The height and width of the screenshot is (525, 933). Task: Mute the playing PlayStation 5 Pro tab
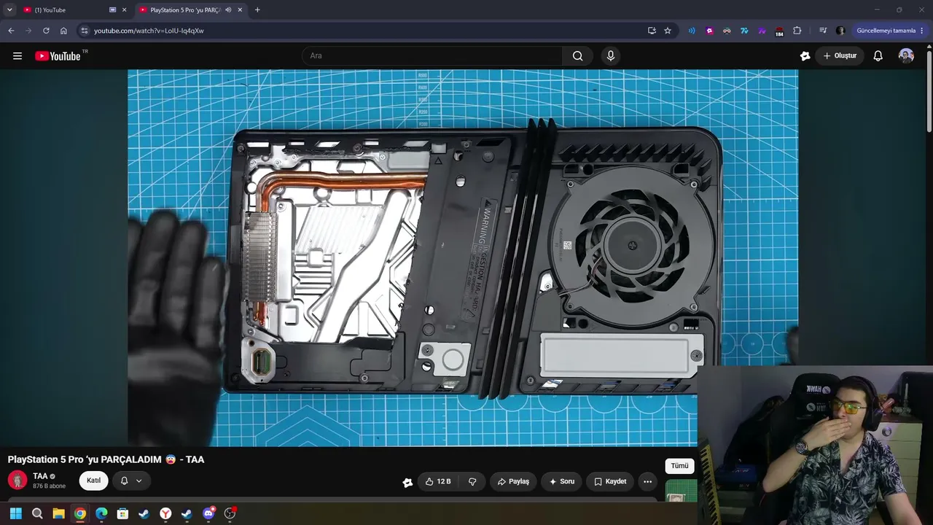click(229, 10)
